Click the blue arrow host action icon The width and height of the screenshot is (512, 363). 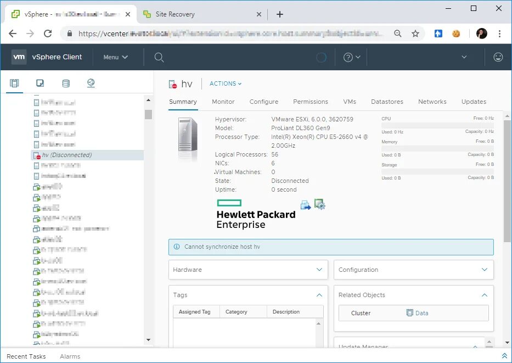coord(306,205)
